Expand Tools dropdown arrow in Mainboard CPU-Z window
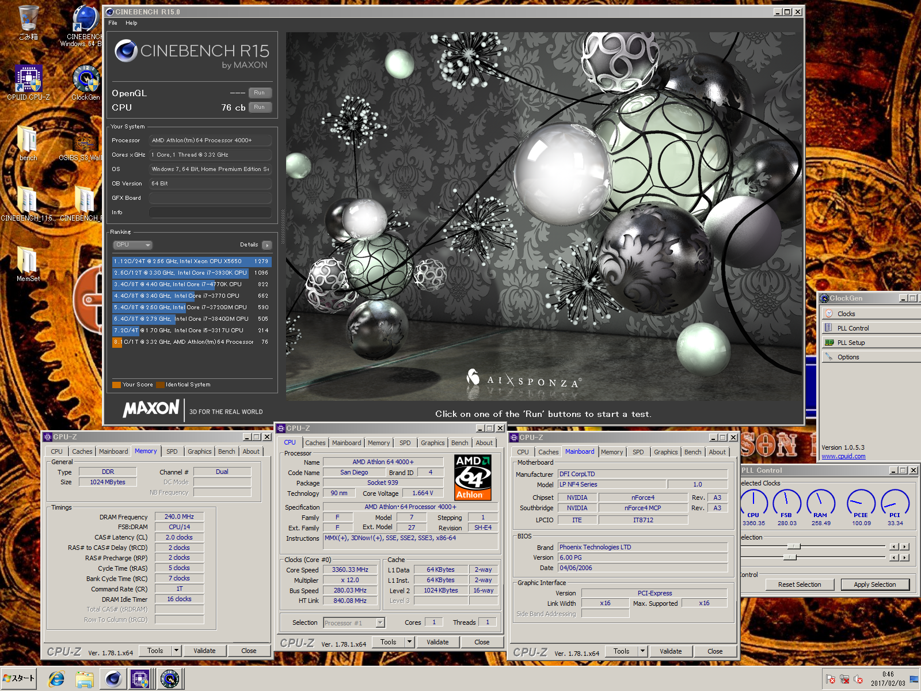 [642, 651]
